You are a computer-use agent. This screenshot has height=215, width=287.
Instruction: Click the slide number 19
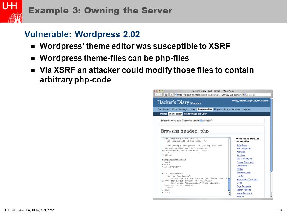[280, 211]
